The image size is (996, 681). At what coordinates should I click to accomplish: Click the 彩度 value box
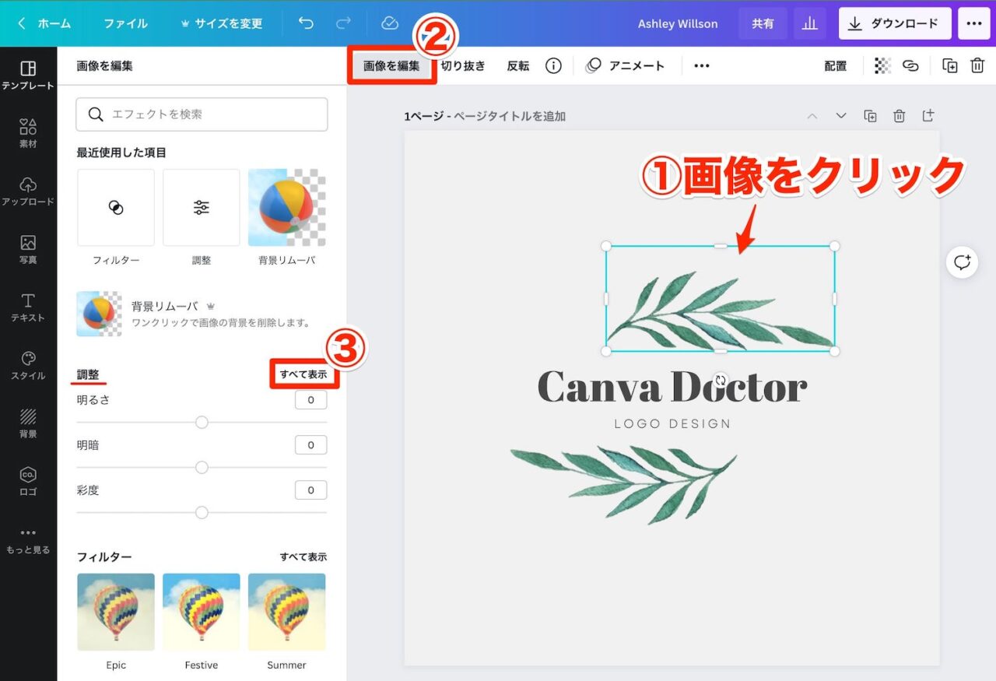[310, 490]
